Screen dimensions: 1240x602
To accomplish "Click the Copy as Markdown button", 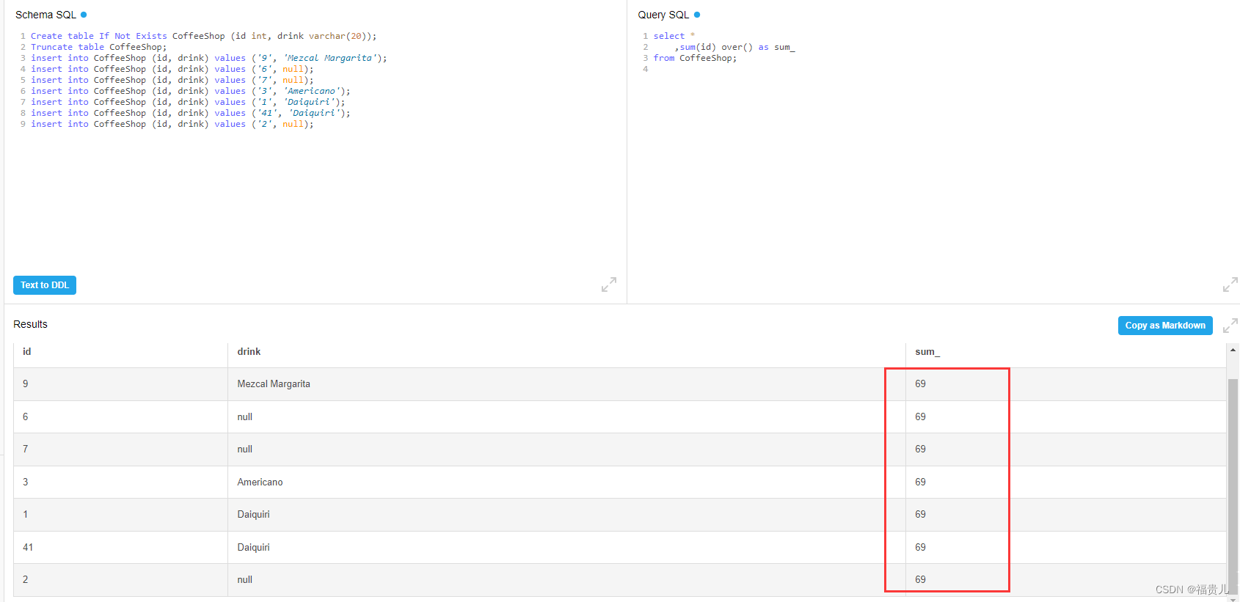I will pyautogui.click(x=1165, y=326).
